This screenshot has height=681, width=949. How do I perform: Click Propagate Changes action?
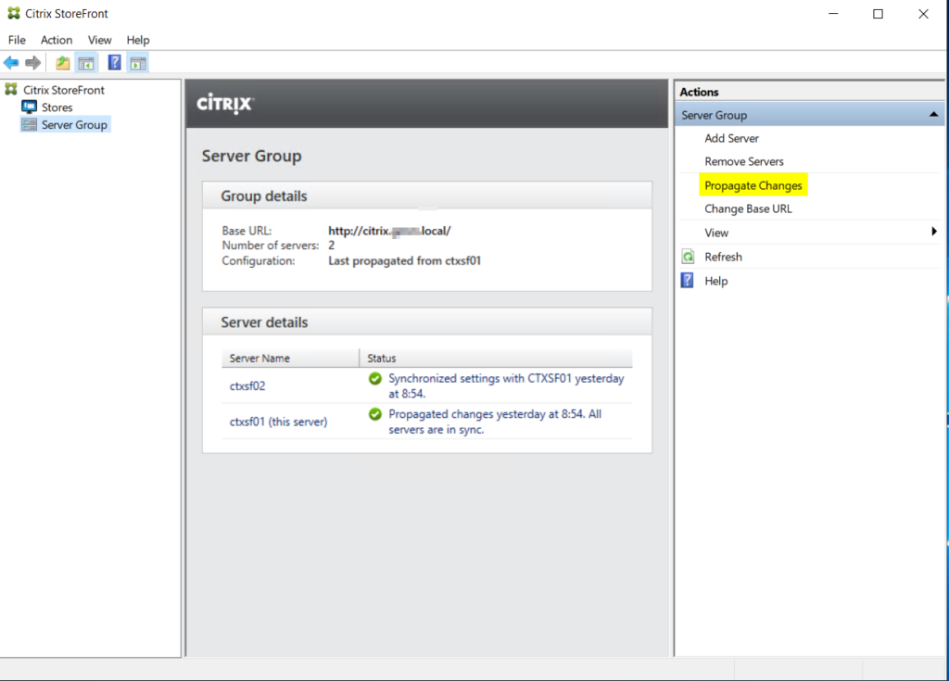[x=753, y=185]
